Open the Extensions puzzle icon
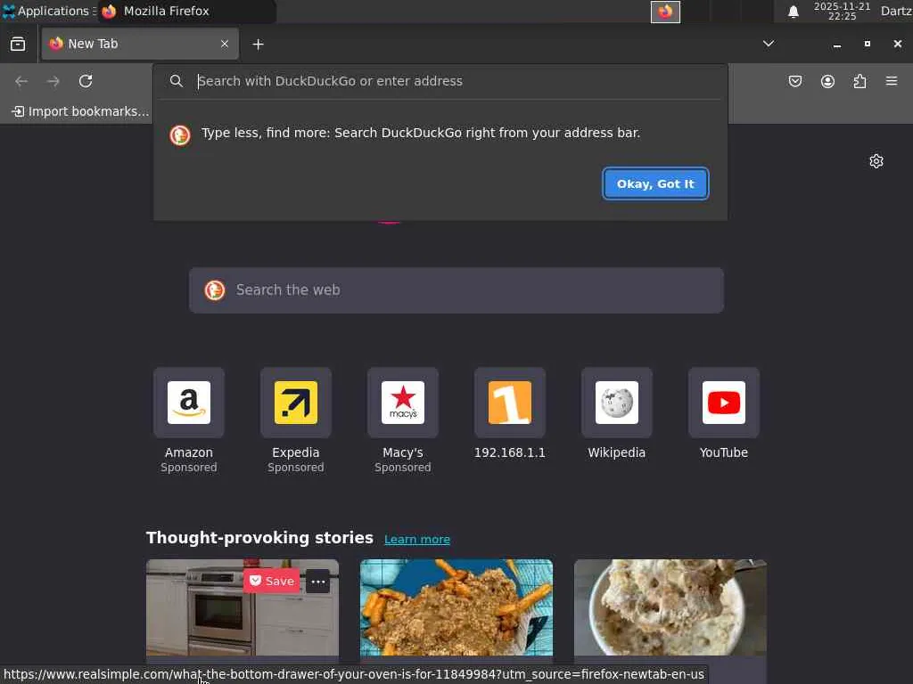The height and width of the screenshot is (684, 913). coord(860,81)
